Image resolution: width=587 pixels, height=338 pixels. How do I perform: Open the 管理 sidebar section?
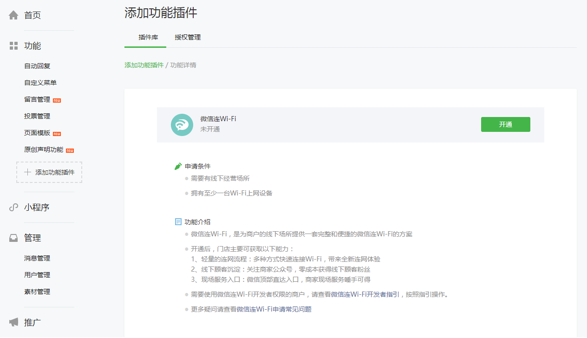tap(33, 238)
